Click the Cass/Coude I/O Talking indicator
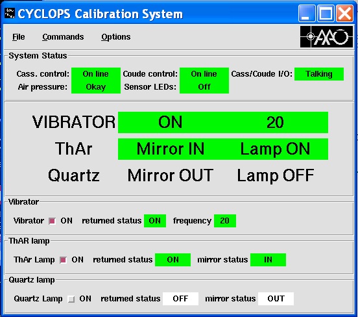The image size is (358, 317). coord(319,74)
